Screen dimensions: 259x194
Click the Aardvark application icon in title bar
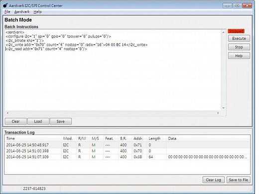[x=5, y=5]
